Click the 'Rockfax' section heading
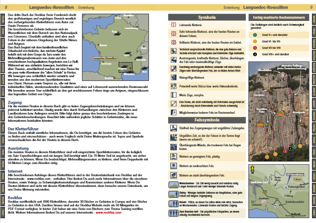The height and width of the screenshot is (223, 316). (x=15, y=198)
